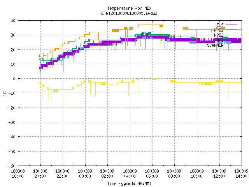Screen dimensions: 249x187
Task: Click the x-axis tick label 180309 00:00
Action: (85, 174)
